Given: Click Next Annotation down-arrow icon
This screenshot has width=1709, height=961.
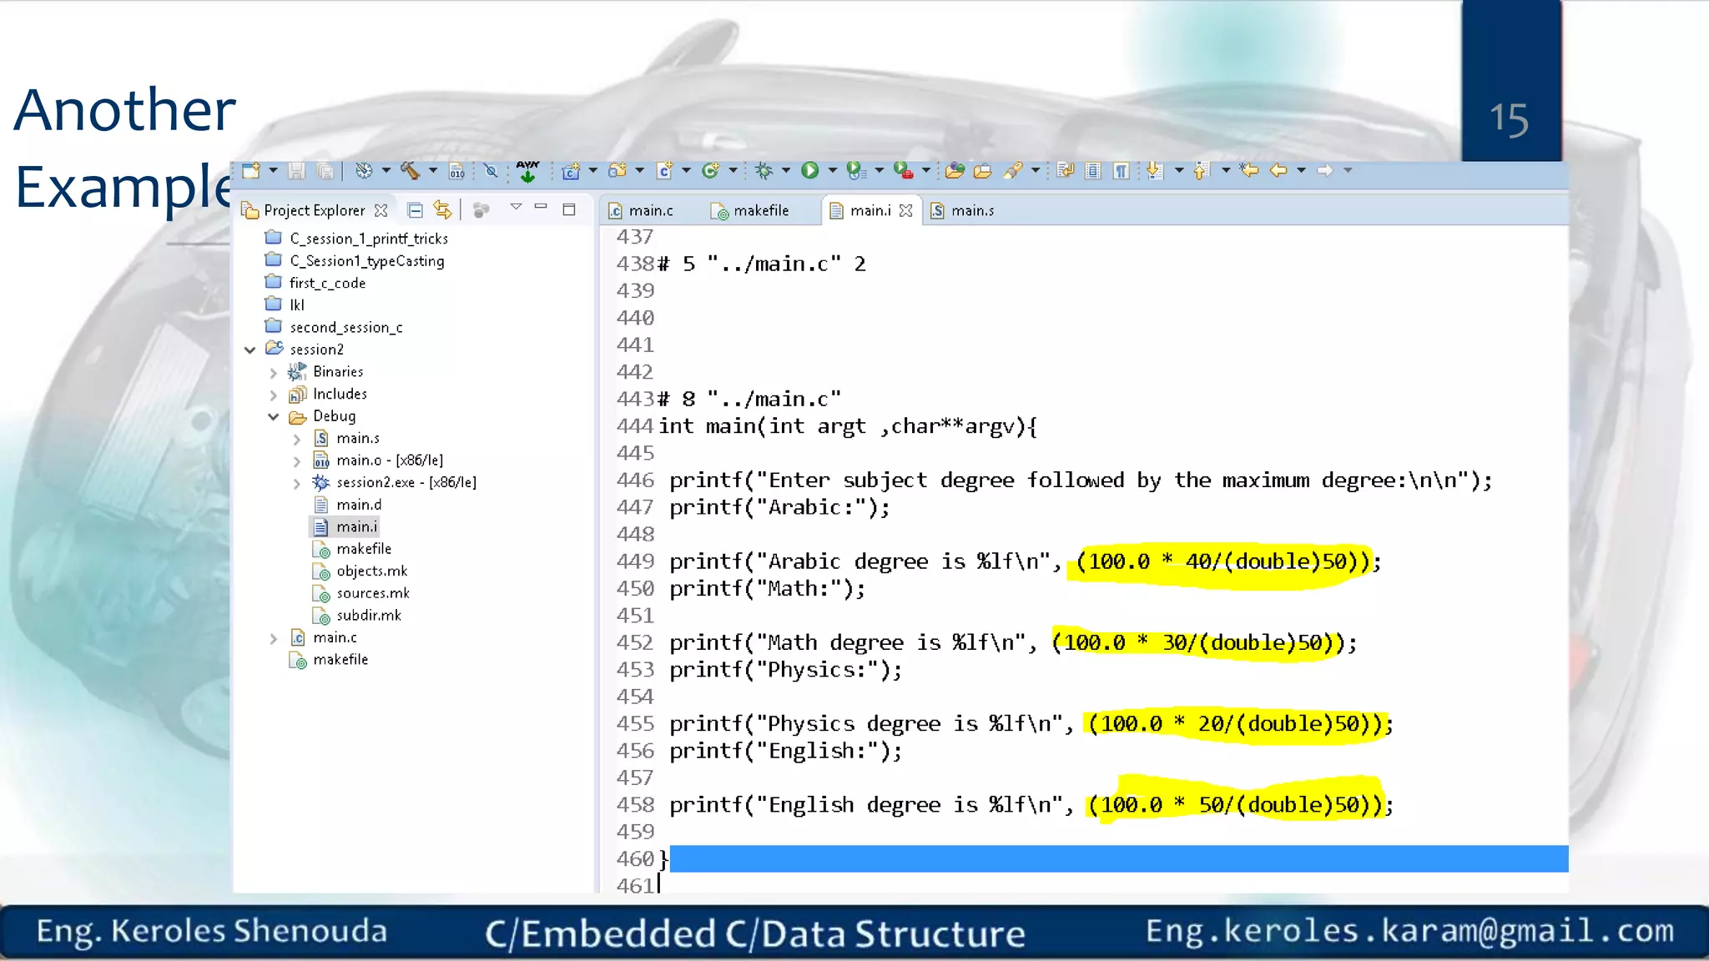Looking at the screenshot, I should pos(1155,170).
